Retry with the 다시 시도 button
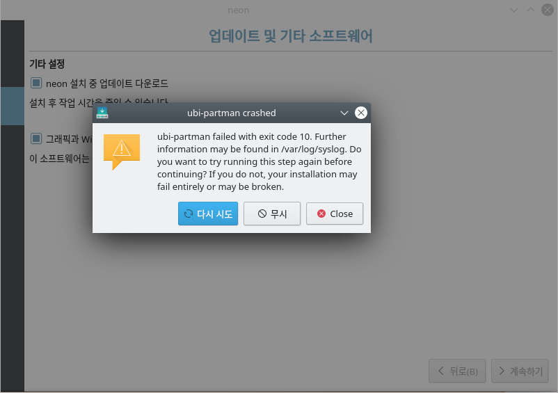558x393 pixels. click(208, 214)
